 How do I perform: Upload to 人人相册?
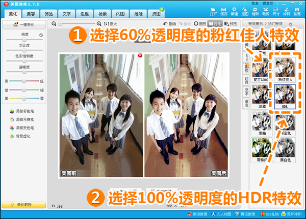tap(221, 214)
